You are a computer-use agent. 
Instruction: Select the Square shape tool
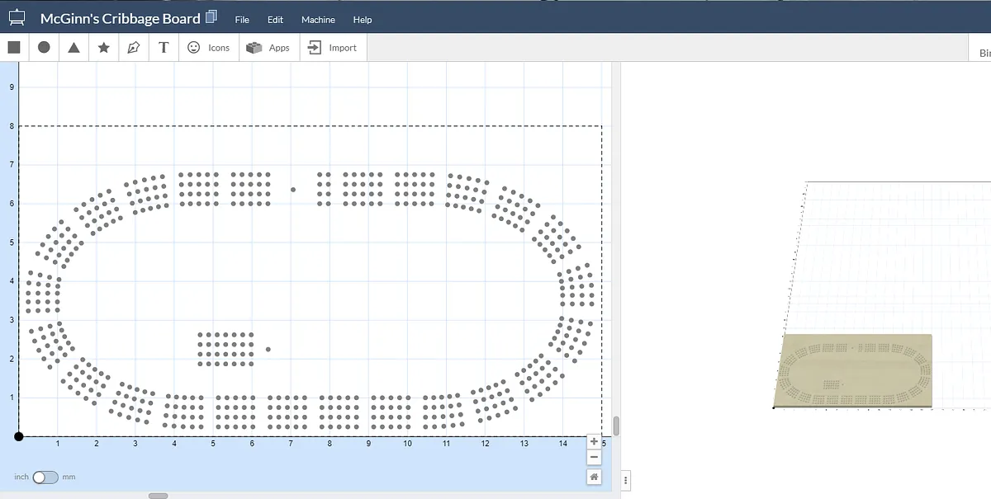[x=14, y=48]
